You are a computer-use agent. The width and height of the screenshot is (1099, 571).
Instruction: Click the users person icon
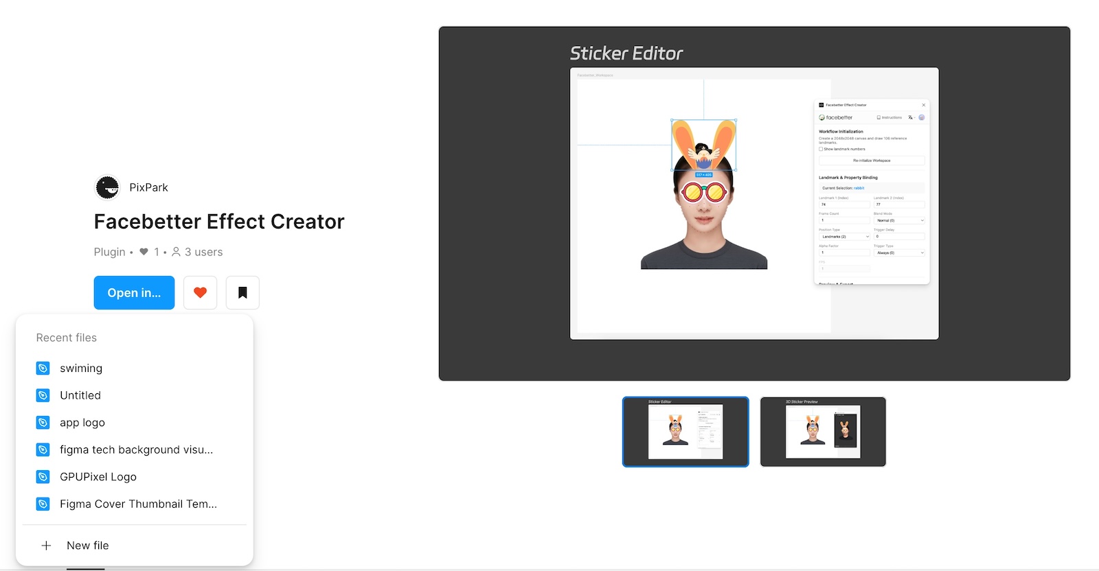click(x=176, y=252)
